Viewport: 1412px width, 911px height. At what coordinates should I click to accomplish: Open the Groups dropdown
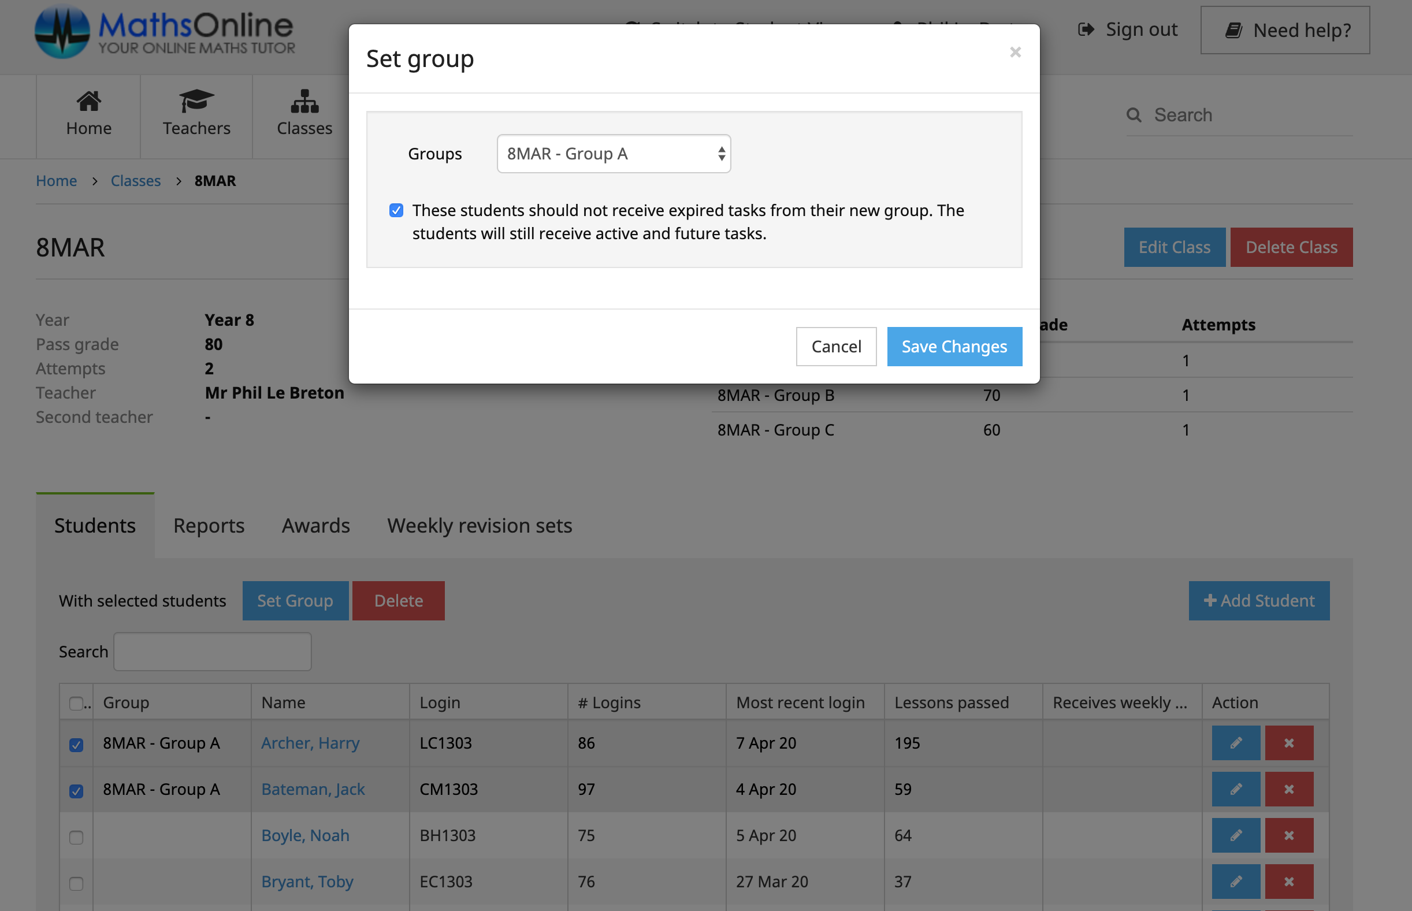[x=614, y=153]
